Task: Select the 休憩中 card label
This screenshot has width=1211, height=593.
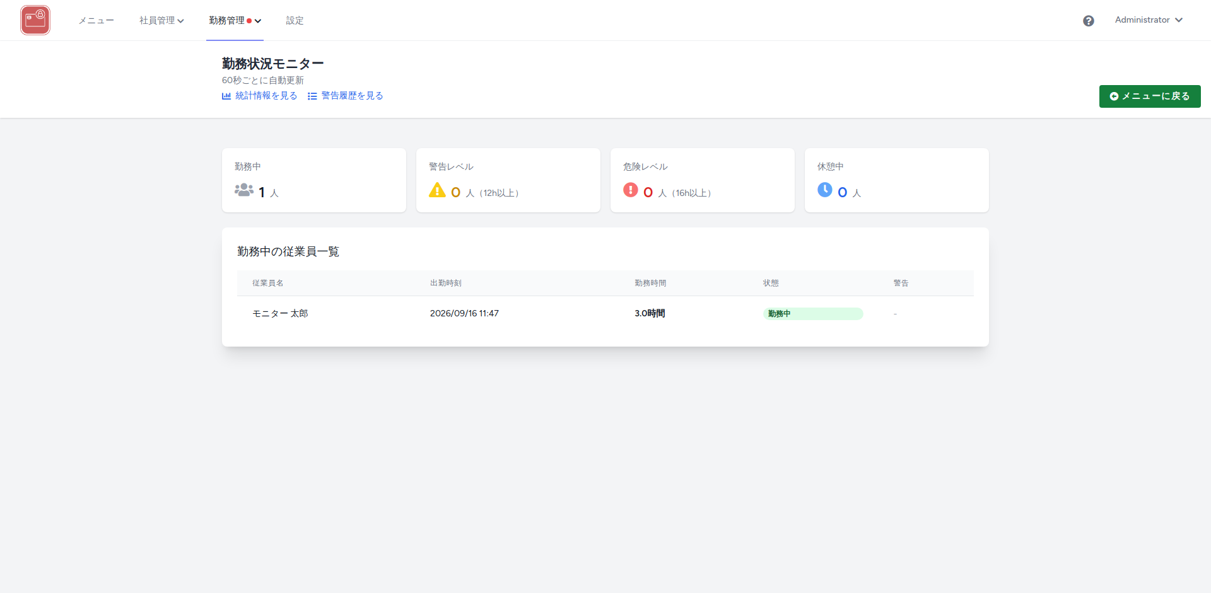Action: [x=831, y=166]
